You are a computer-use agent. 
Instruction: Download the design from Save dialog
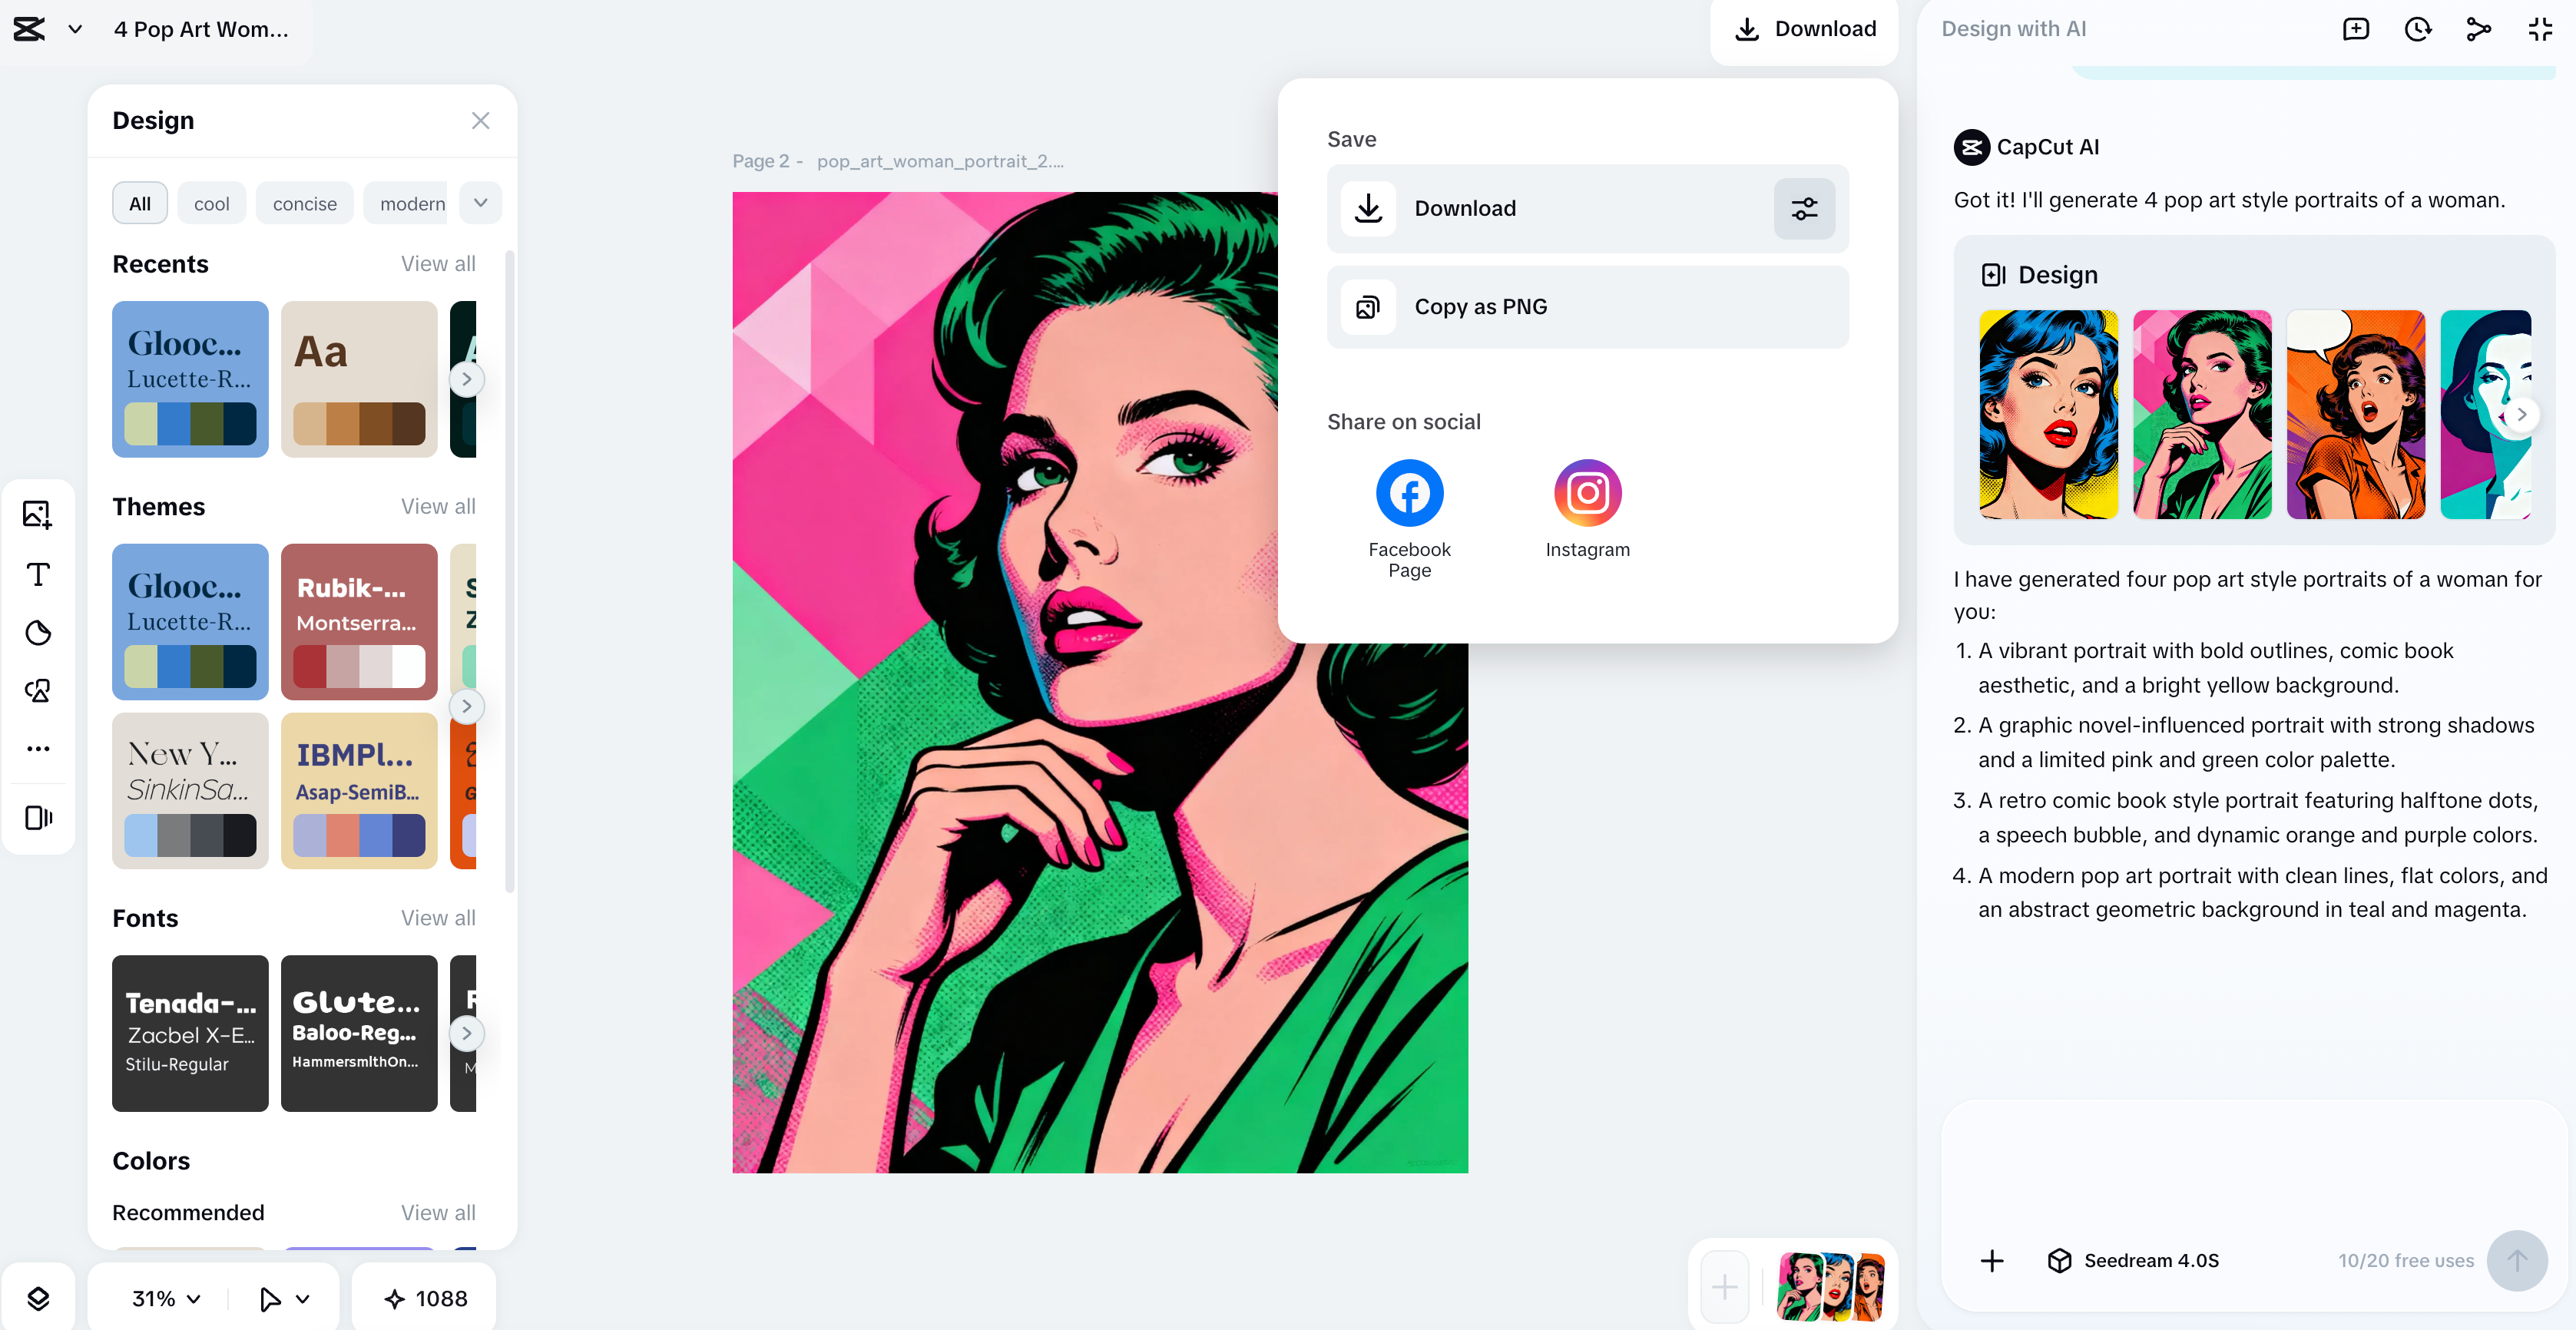[1560, 208]
